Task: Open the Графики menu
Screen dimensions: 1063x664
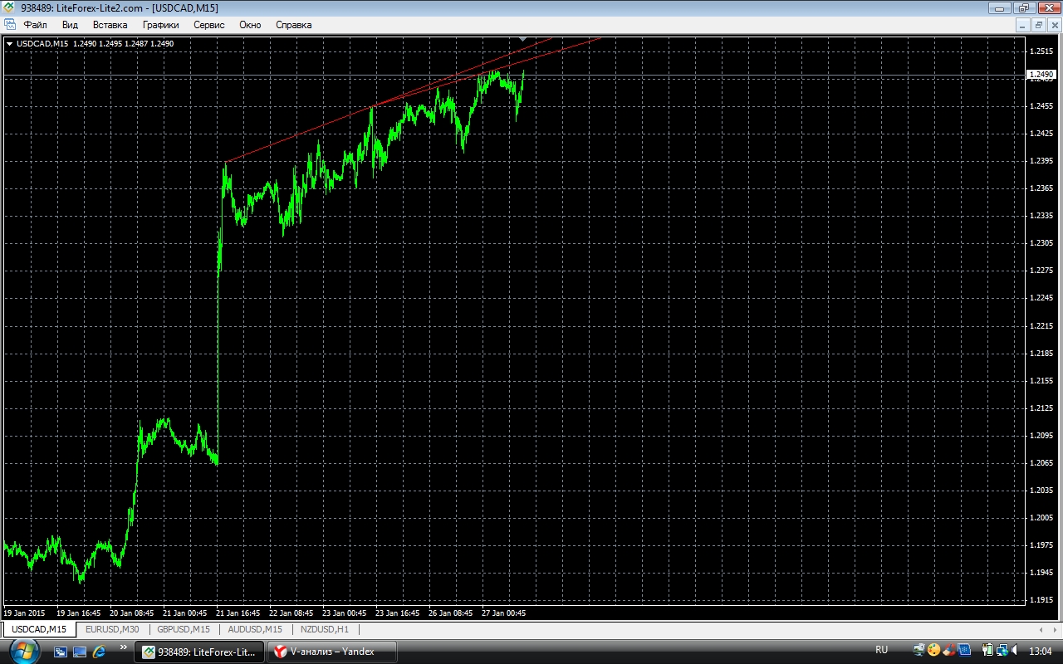Action: (160, 25)
